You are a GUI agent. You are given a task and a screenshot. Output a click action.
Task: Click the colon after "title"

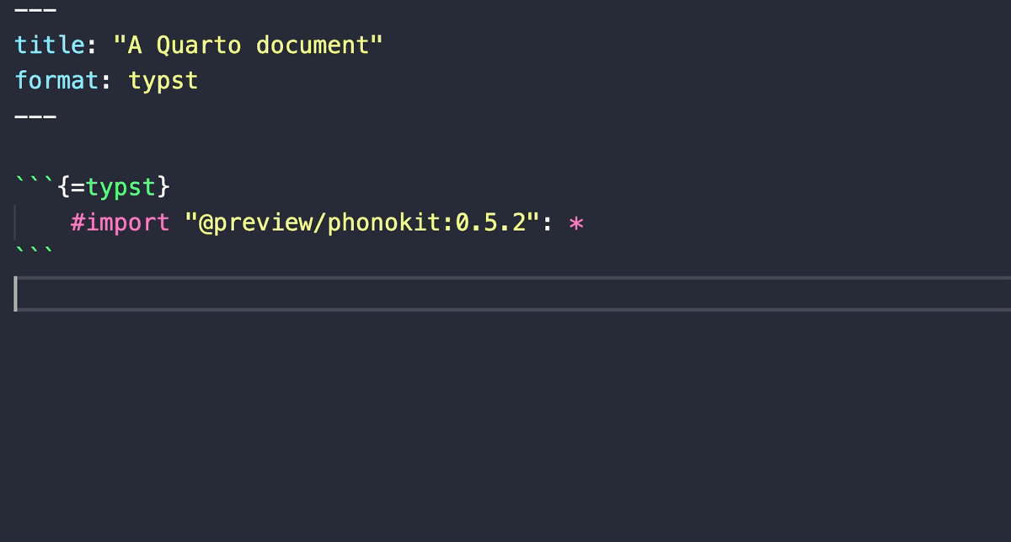click(x=93, y=45)
